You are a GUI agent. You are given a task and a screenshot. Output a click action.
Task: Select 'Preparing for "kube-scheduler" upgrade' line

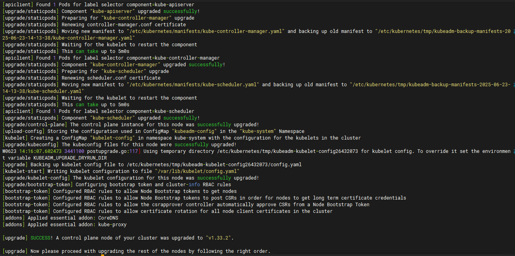click(86, 71)
